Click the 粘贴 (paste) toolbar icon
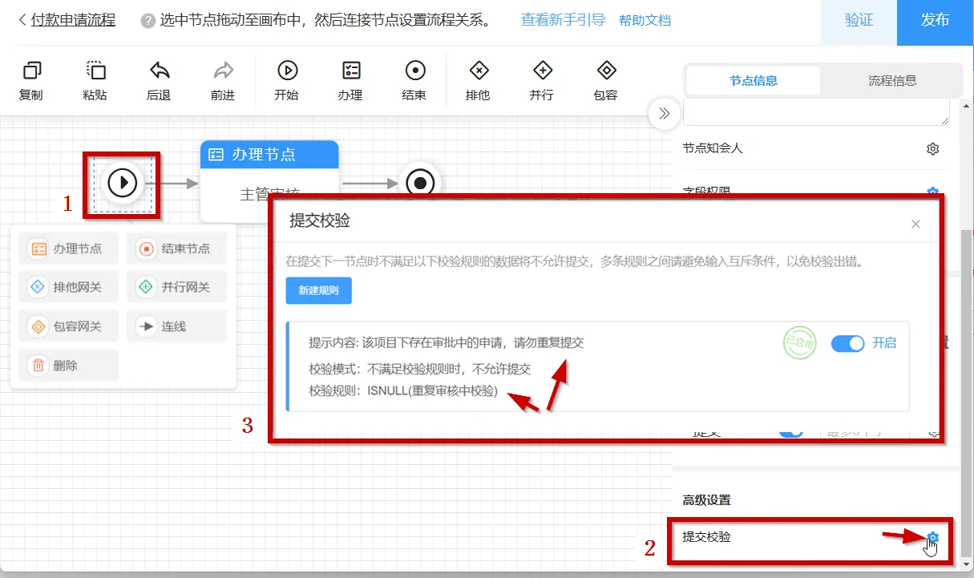The image size is (974, 578). pos(95,71)
